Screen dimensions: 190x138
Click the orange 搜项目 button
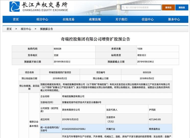tap(168, 7)
